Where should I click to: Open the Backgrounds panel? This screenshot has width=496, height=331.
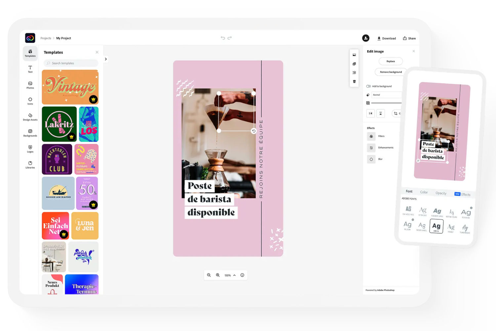point(30,133)
